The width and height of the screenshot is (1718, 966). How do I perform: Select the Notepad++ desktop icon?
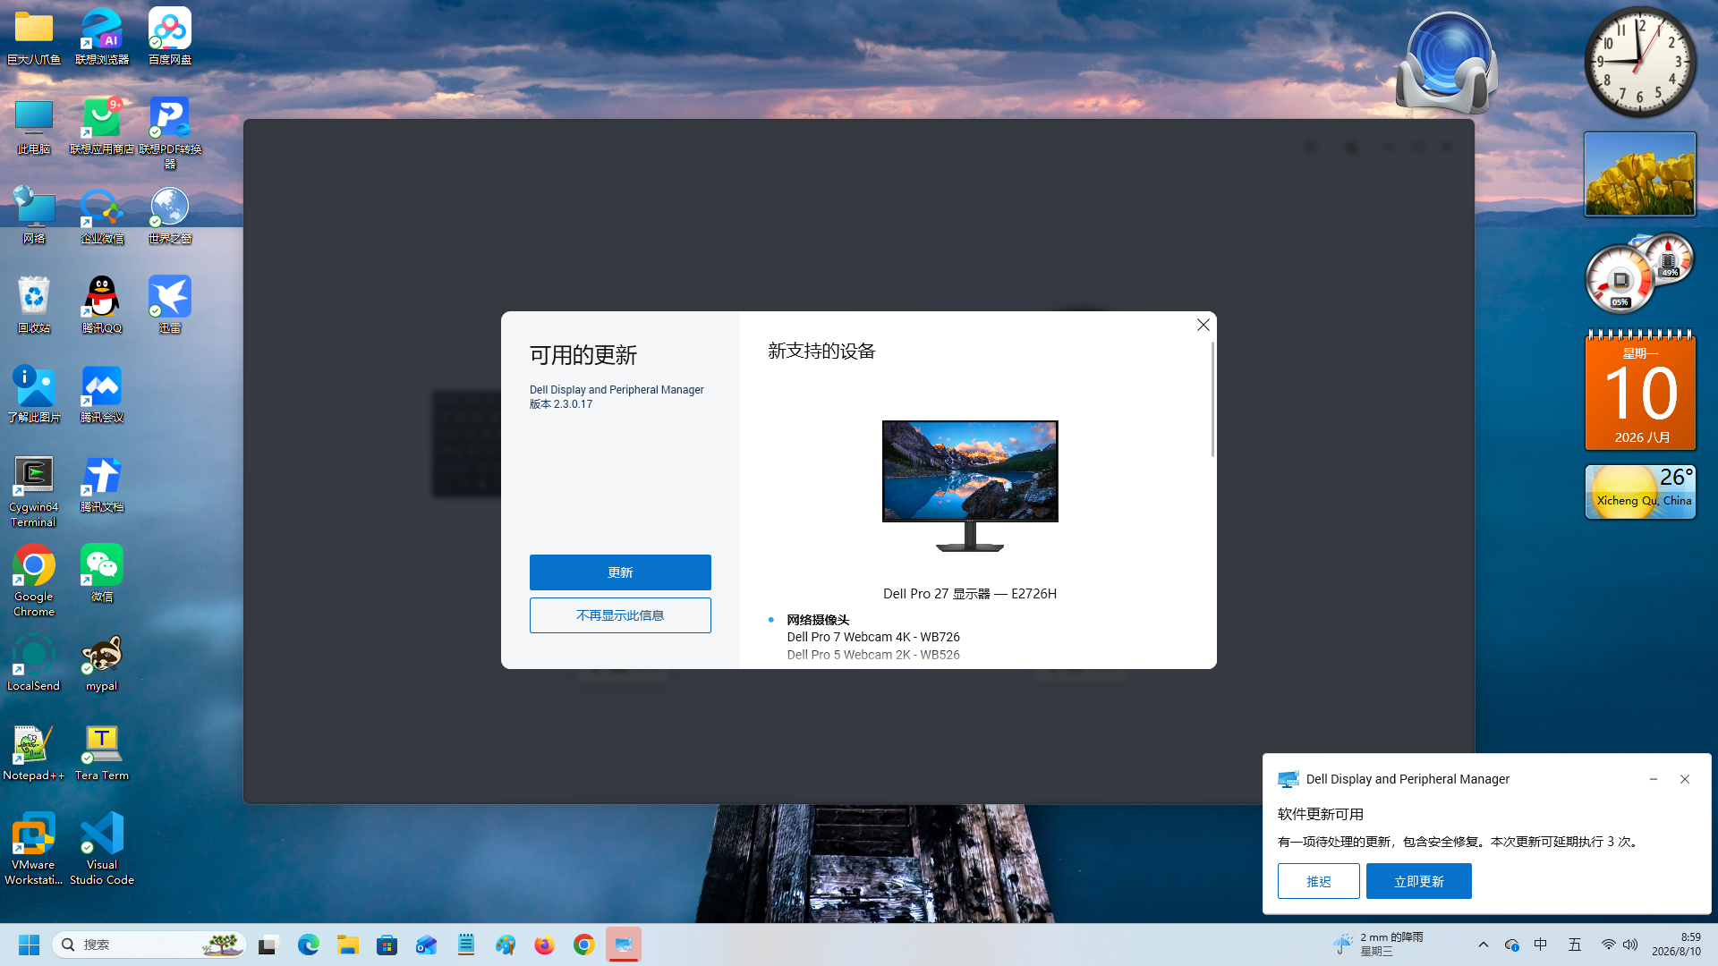(34, 752)
